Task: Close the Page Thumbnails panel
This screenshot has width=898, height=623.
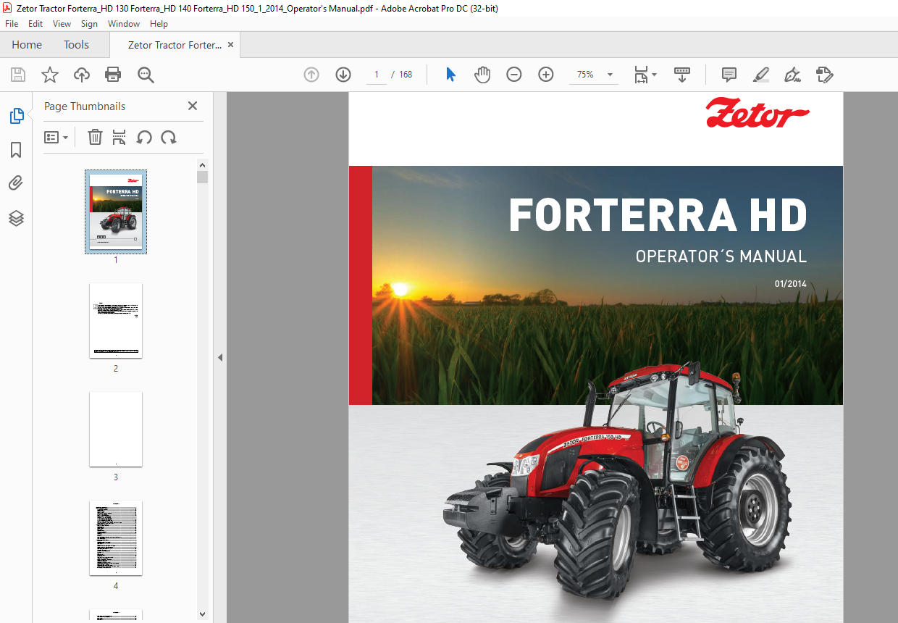Action: 193,106
